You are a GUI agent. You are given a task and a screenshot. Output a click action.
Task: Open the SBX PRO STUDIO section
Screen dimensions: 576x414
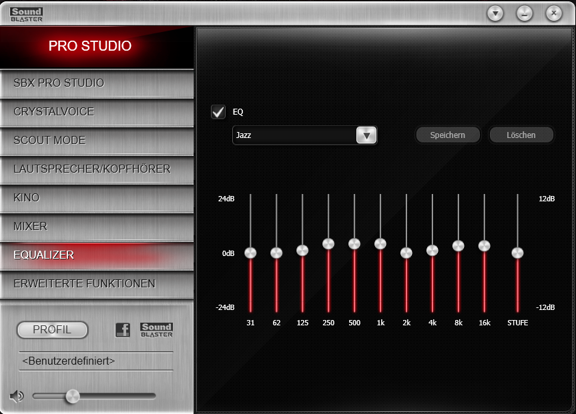click(97, 83)
